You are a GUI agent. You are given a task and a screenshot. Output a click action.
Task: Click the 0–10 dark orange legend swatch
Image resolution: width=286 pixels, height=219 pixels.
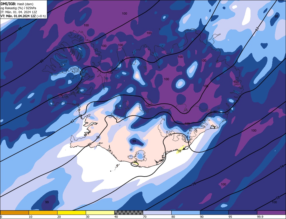click(14, 212)
